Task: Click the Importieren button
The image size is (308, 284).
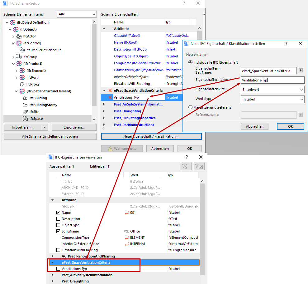Action: coord(23,127)
